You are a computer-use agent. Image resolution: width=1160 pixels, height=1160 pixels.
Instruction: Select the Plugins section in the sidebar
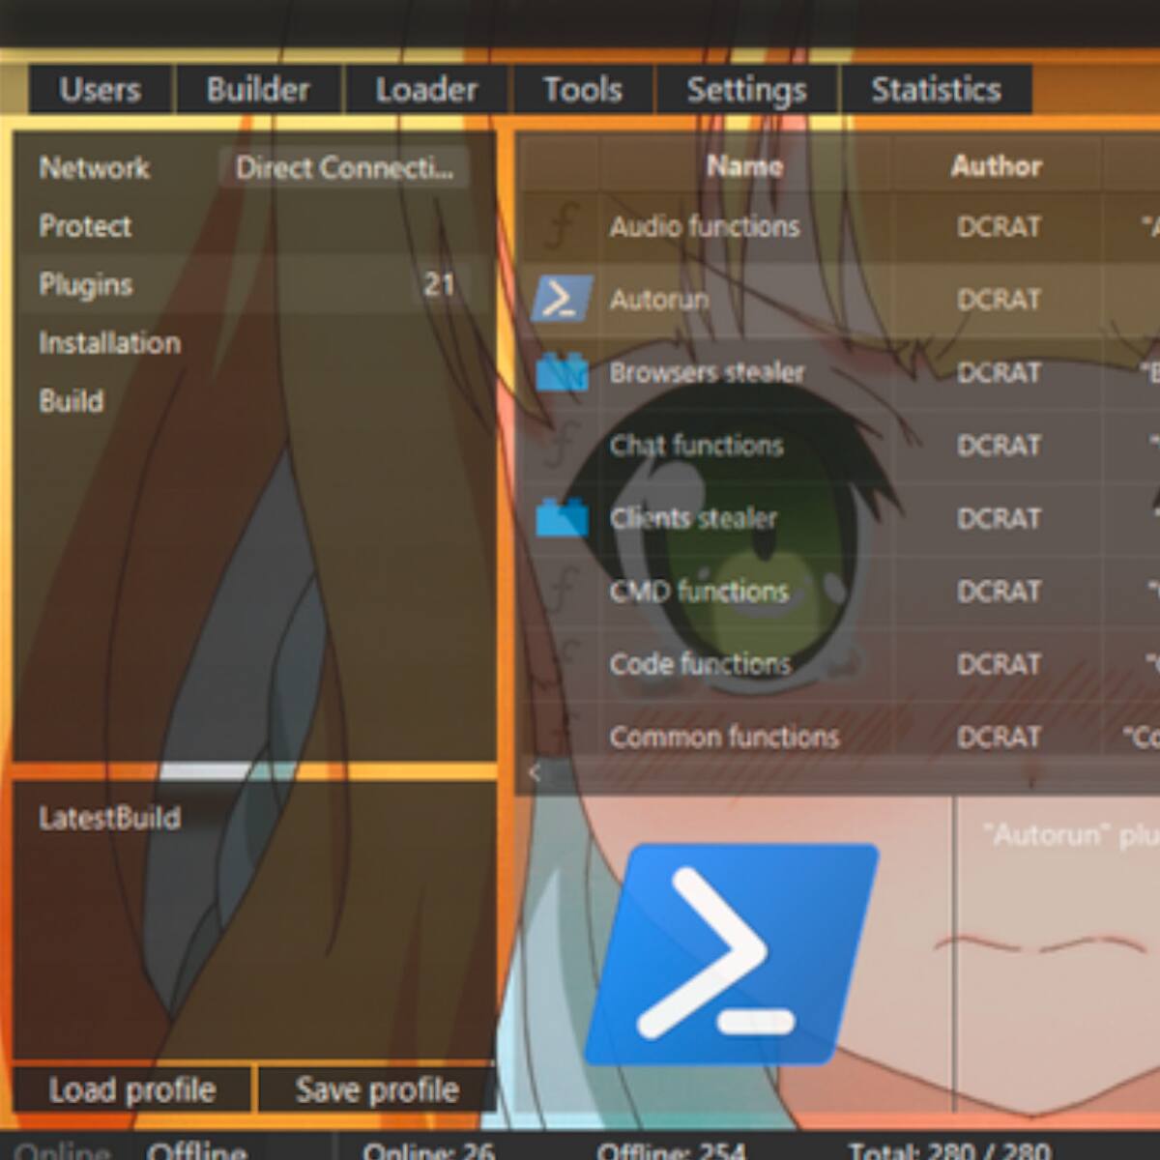(86, 285)
